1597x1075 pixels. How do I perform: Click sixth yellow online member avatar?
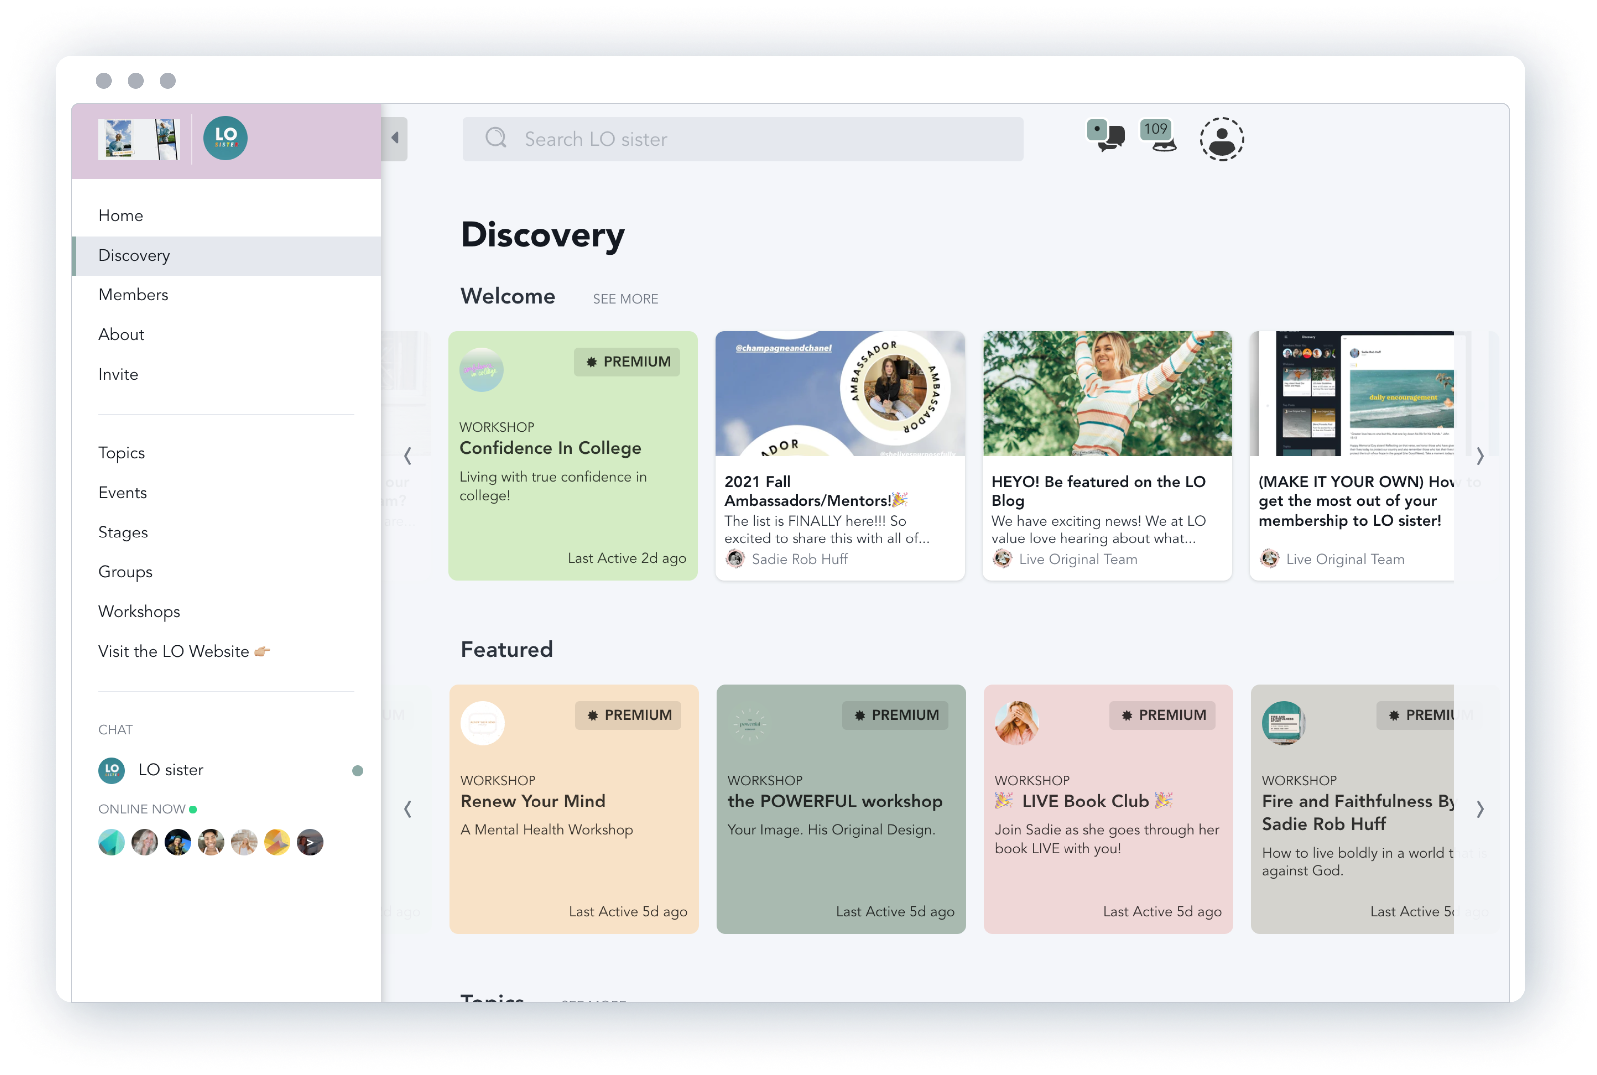[x=277, y=842]
